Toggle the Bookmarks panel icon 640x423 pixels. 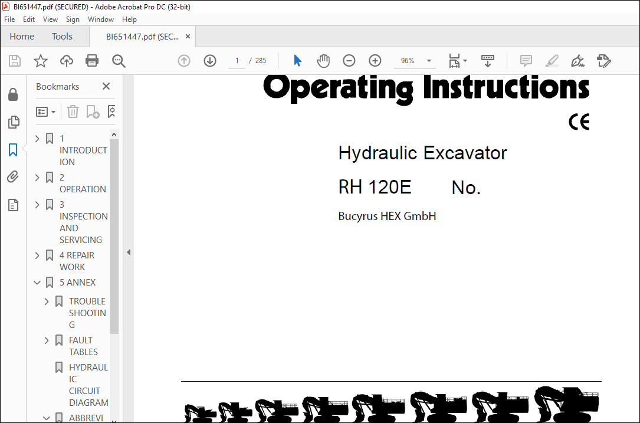coord(13,150)
